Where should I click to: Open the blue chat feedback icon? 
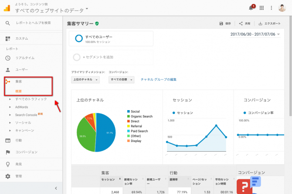pyautogui.click(x=255, y=181)
